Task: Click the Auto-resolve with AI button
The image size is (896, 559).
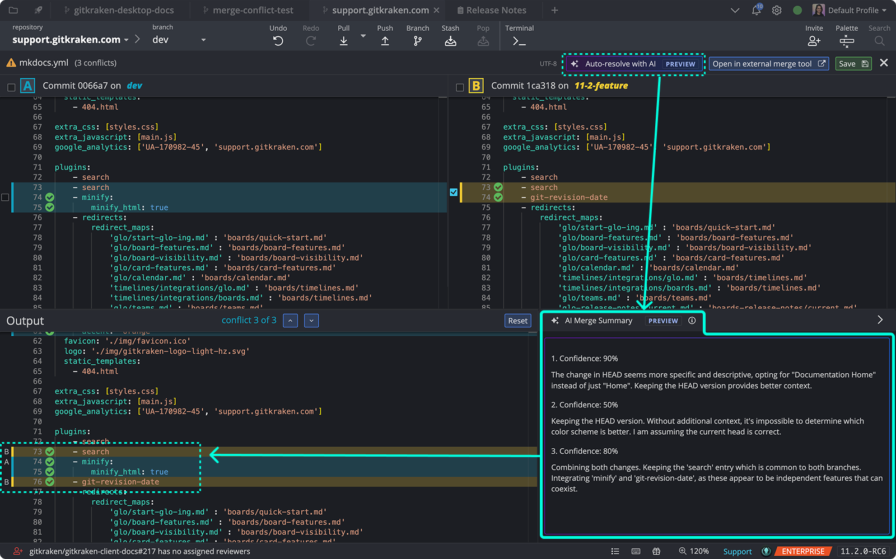Action: click(633, 63)
